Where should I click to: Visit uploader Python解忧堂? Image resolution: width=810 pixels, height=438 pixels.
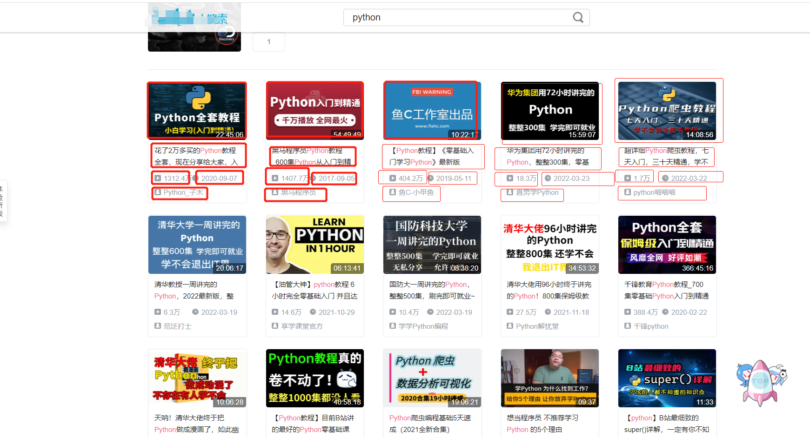(537, 326)
